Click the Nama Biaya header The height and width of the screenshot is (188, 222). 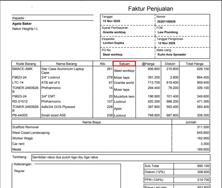coord(92,122)
